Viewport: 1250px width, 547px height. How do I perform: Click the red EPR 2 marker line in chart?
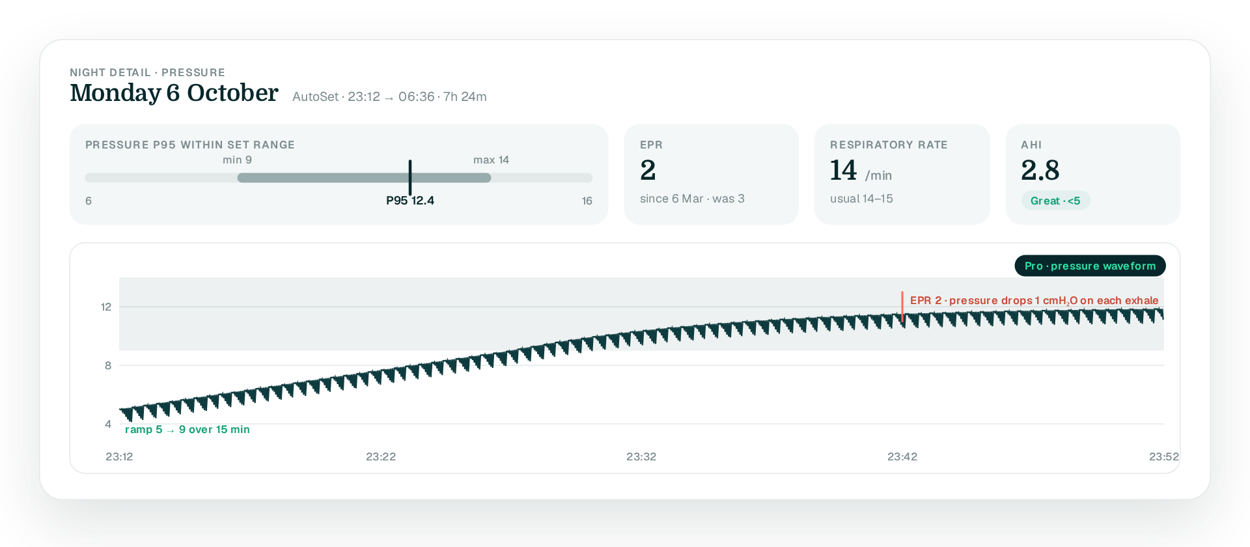(x=902, y=307)
